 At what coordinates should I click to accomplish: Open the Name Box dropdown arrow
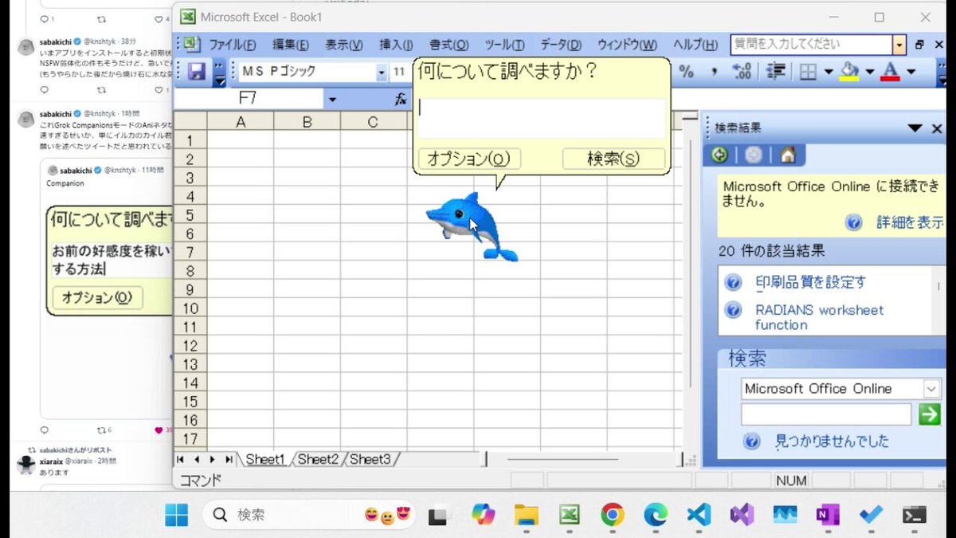pos(332,100)
